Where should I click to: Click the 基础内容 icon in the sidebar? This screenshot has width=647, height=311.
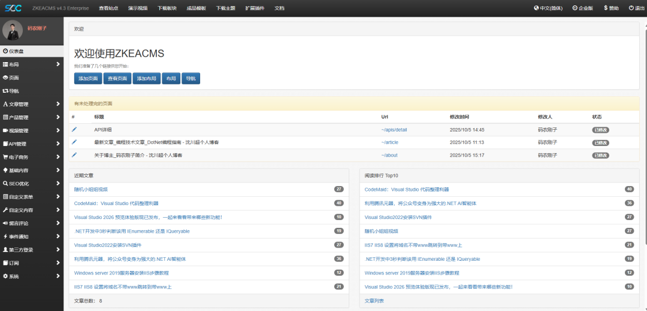[x=5, y=170]
